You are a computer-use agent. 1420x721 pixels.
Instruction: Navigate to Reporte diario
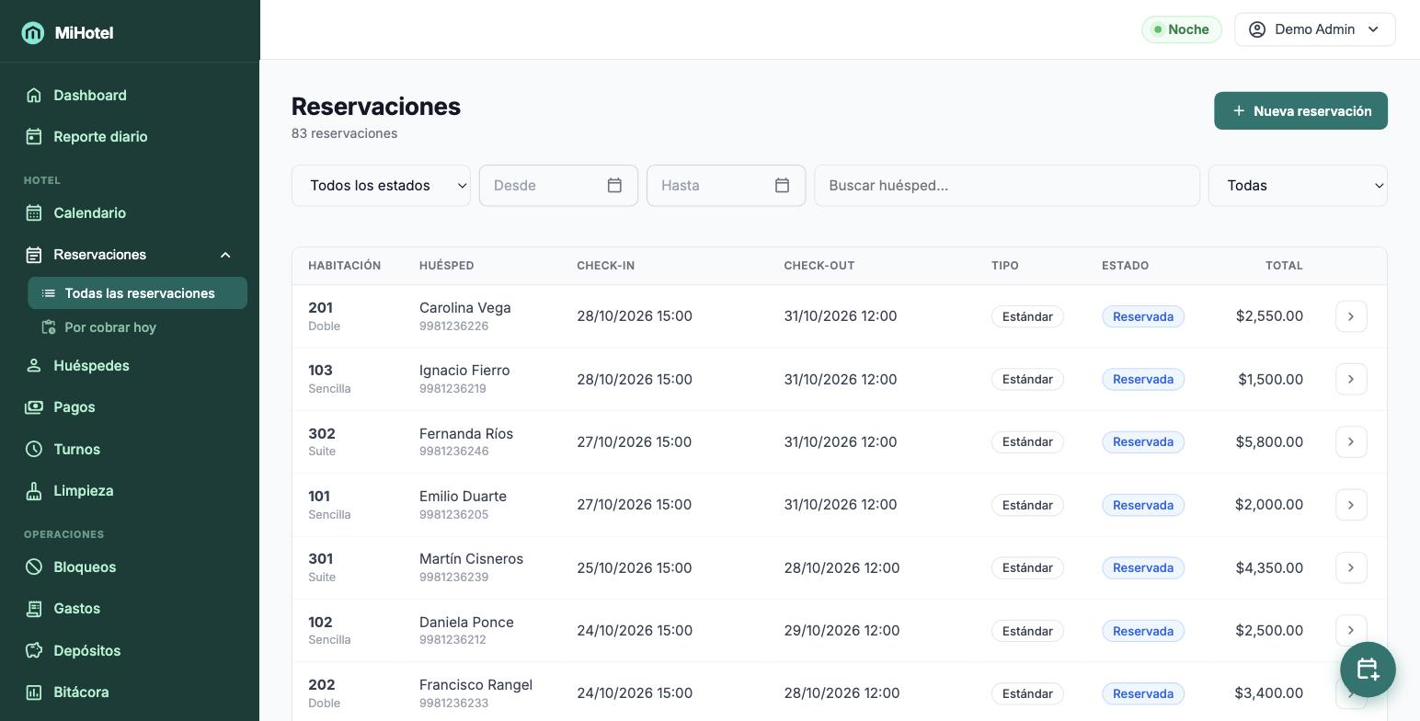100,137
